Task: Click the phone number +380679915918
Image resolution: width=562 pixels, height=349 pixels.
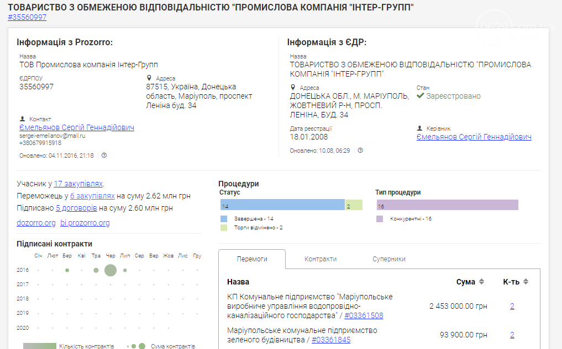Action: tap(40, 143)
